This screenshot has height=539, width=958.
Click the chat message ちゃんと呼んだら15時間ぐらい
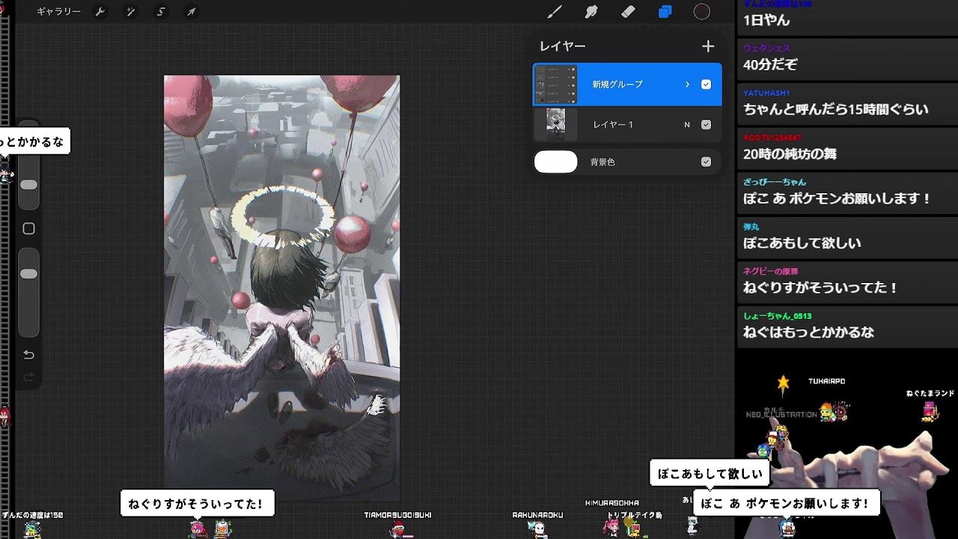[x=835, y=109]
